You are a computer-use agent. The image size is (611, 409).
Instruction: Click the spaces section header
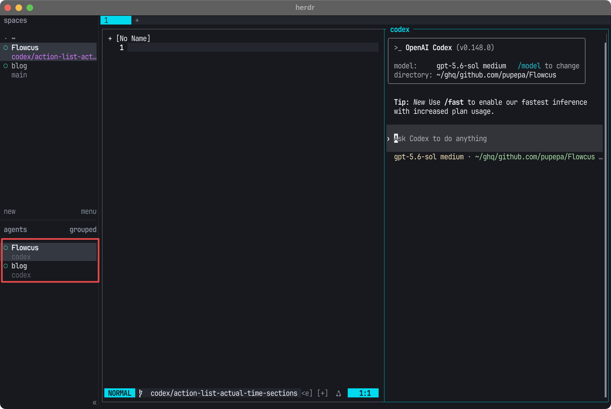[15, 20]
